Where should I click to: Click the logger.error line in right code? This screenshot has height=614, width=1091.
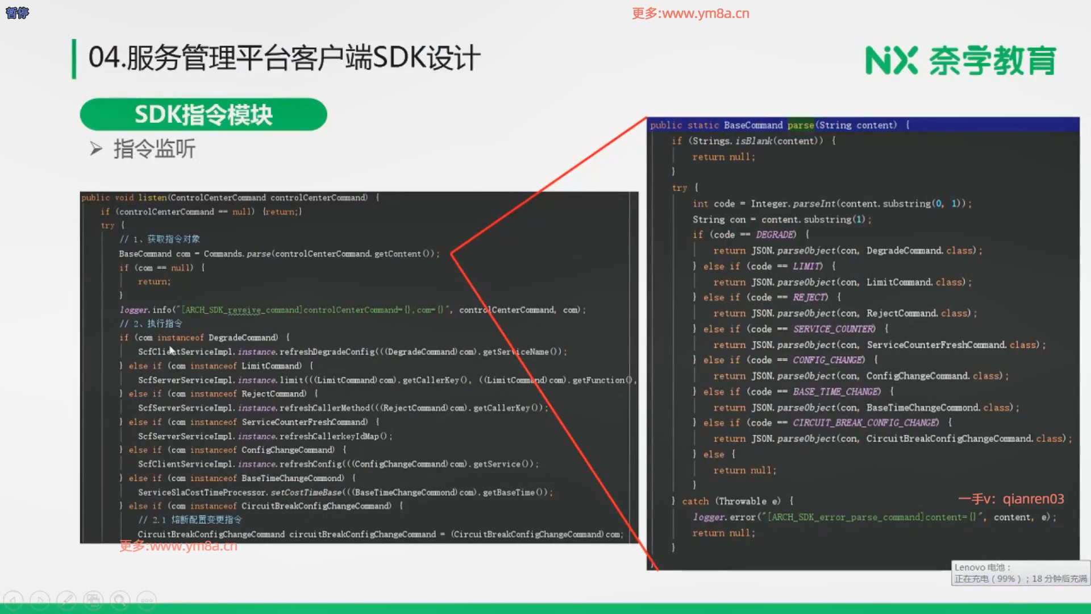(x=874, y=517)
